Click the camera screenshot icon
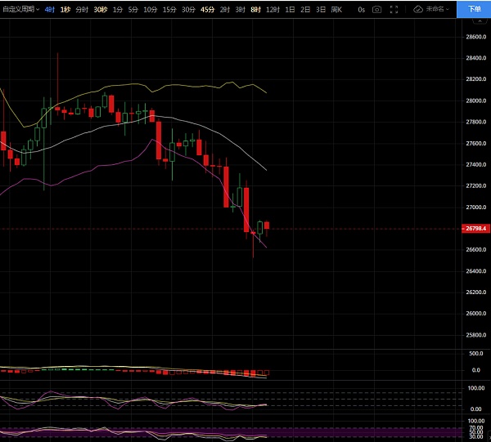491x442 pixels. tap(376, 9)
